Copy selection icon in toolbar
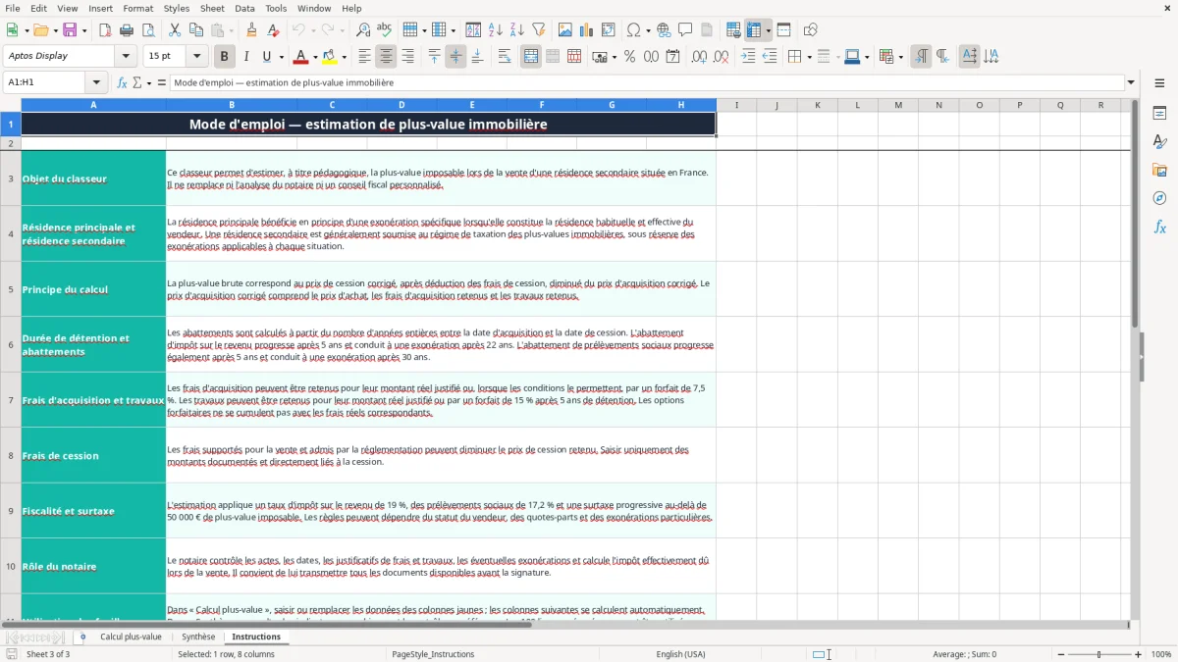This screenshot has width=1178, height=662. [x=196, y=30]
